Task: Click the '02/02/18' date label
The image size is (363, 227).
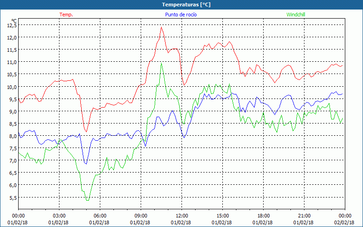Action: [344, 222]
